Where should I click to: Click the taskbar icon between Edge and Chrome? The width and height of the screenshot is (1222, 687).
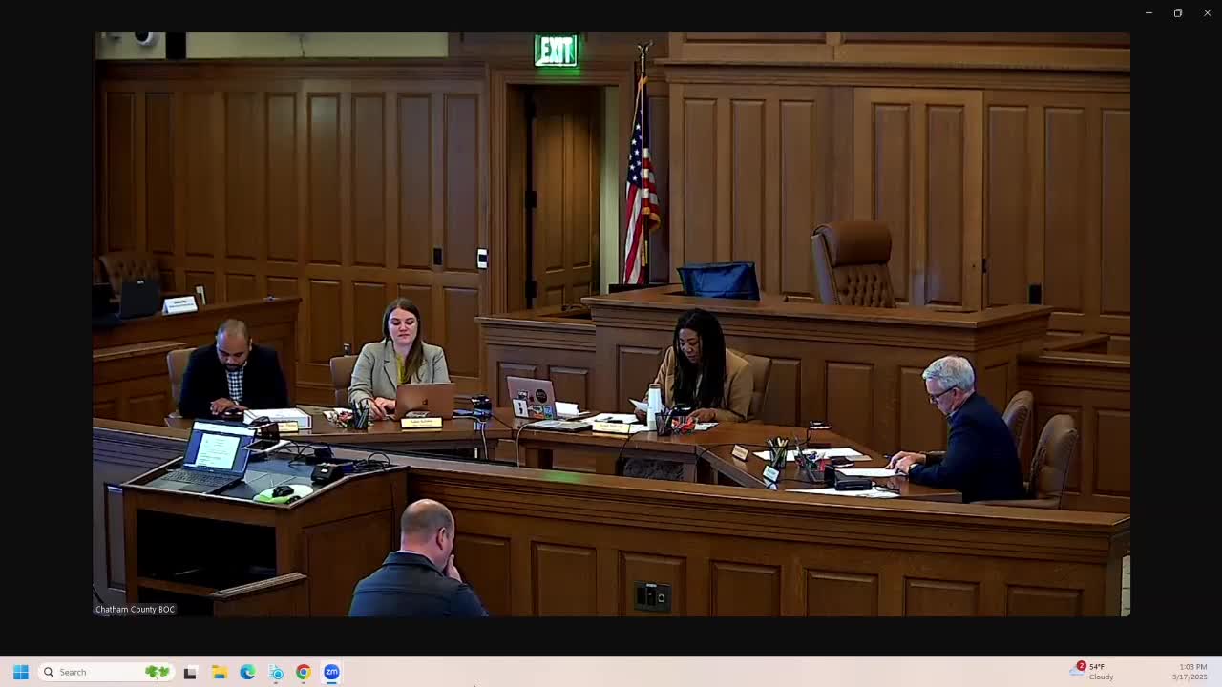click(x=276, y=672)
